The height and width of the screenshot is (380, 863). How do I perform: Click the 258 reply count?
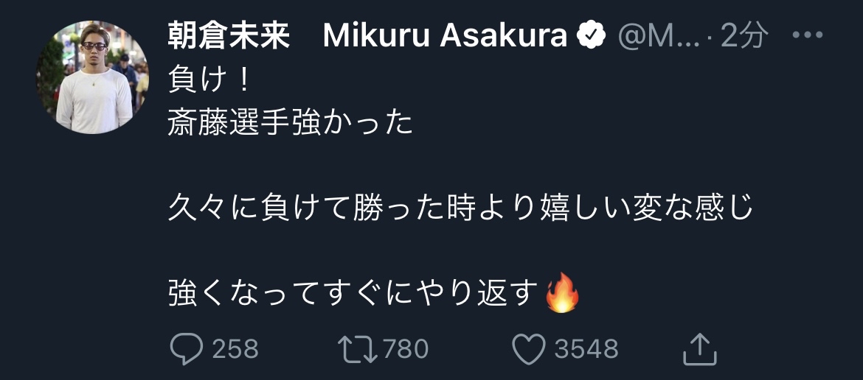click(x=235, y=349)
